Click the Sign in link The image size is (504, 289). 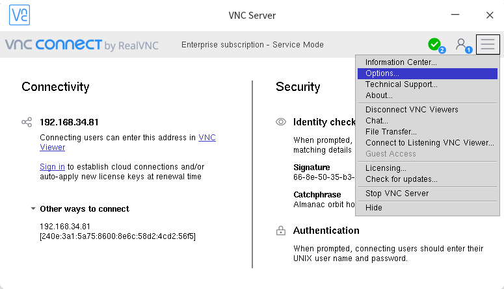[52, 167]
